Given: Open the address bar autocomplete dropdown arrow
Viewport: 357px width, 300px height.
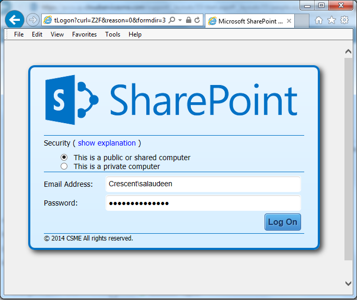Looking at the screenshot, I should click(180, 20).
